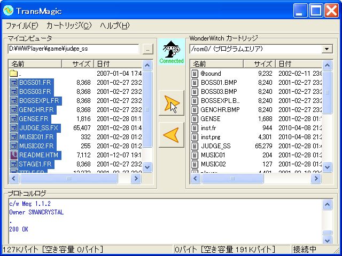
Task: Open the ファイル(F) menu
Action: pos(22,26)
